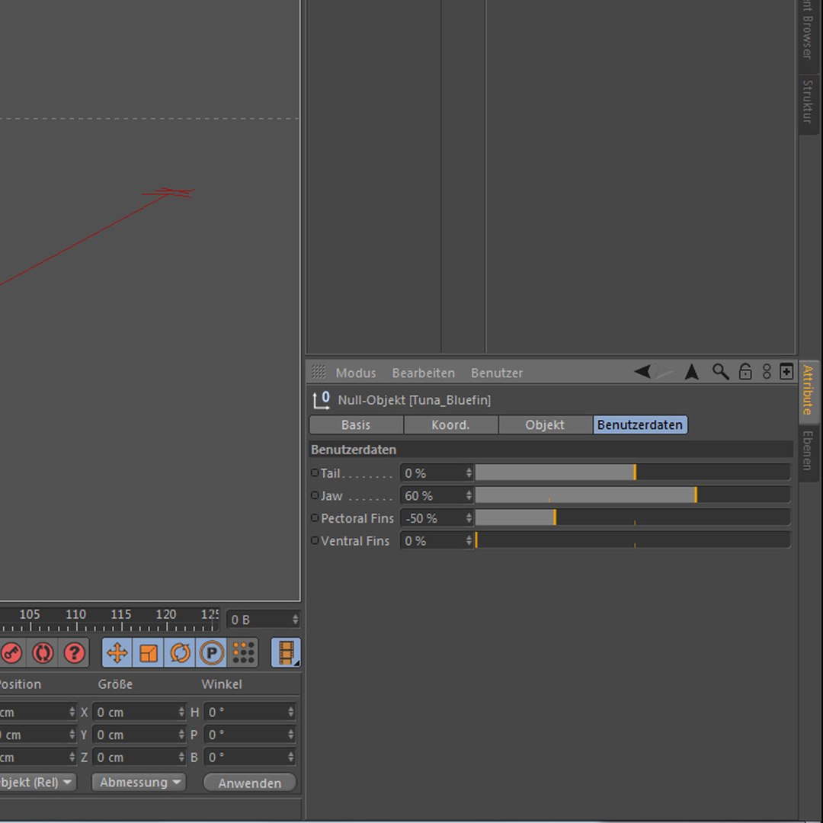Viewport: 823px width, 823px height.
Task: Toggle the lock element padlock icon
Action: click(x=745, y=372)
